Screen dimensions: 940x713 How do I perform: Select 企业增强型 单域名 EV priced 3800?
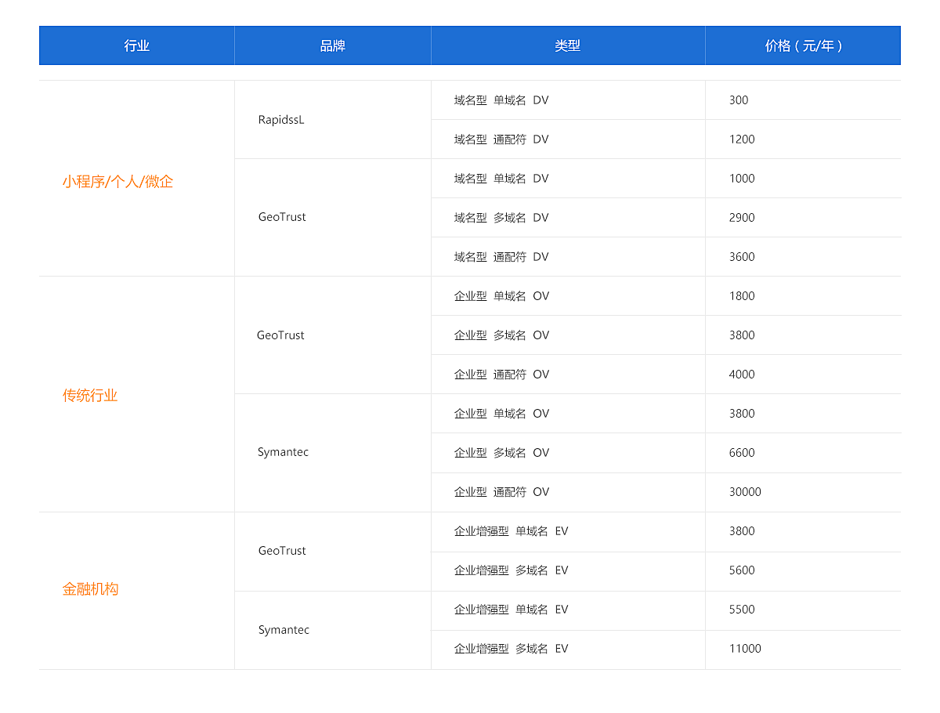coord(511,531)
